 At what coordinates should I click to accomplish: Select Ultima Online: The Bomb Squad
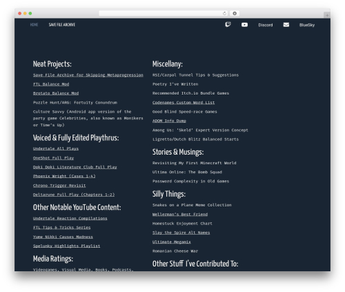187,172
